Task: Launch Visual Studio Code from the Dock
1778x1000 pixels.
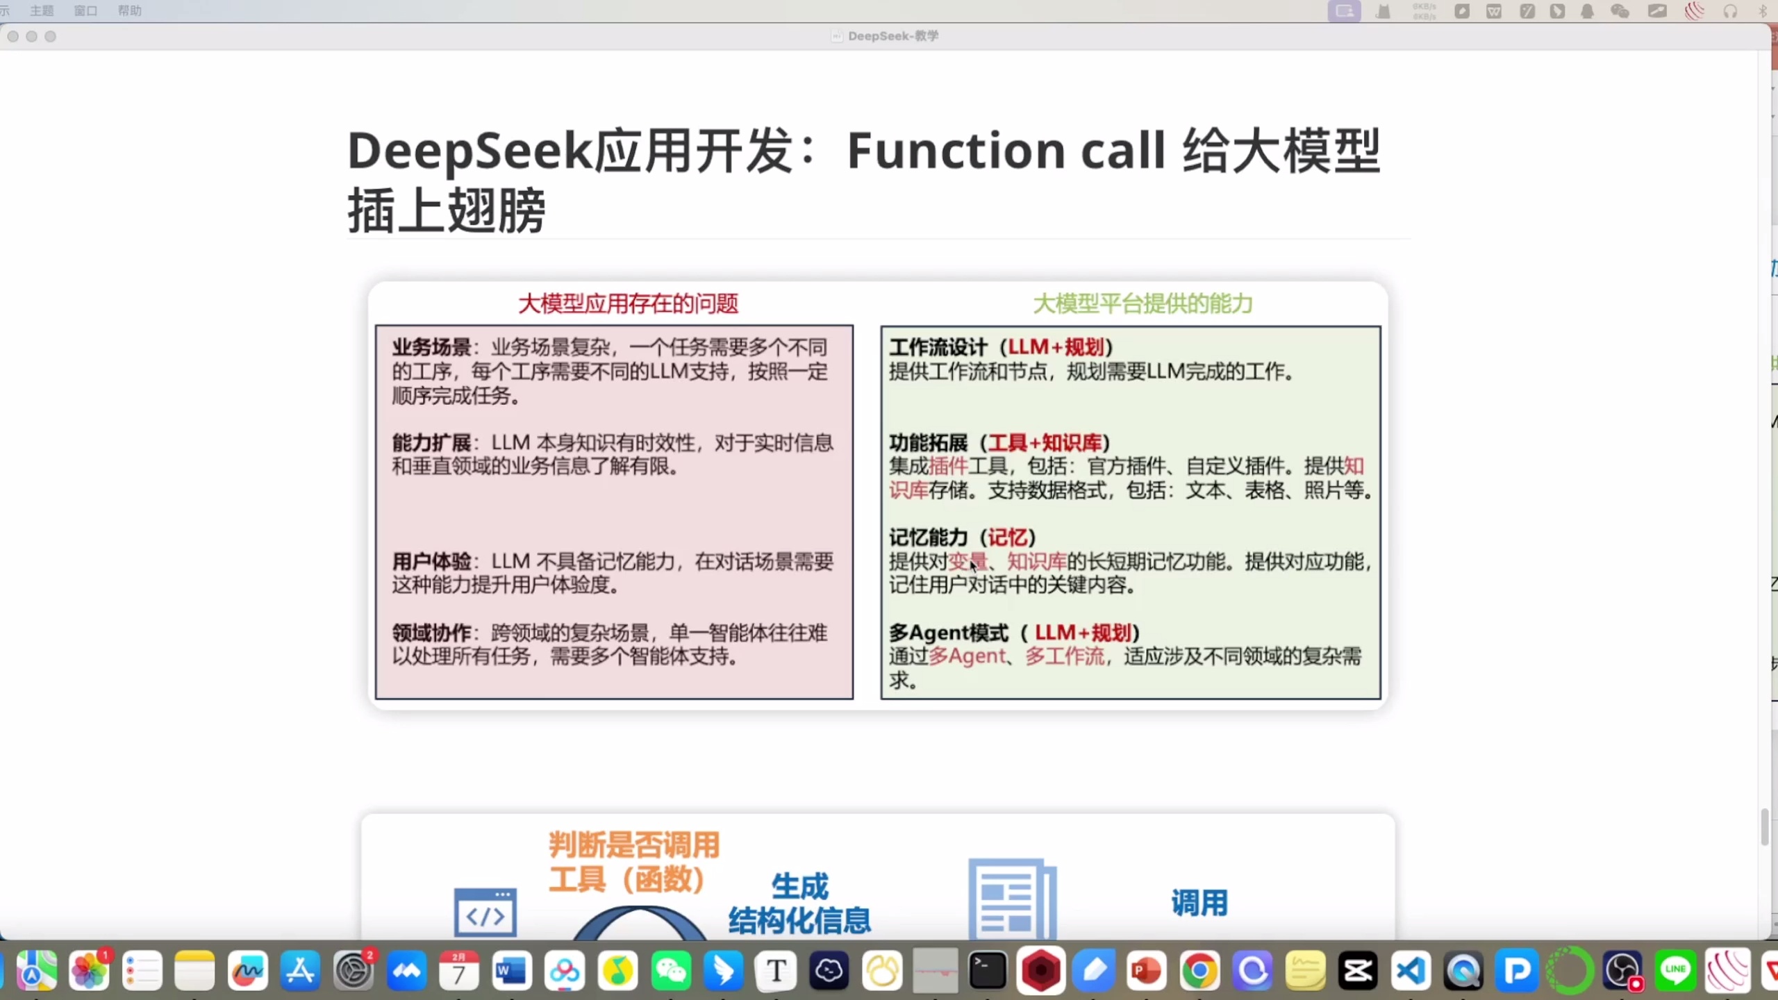Action: tap(1411, 971)
